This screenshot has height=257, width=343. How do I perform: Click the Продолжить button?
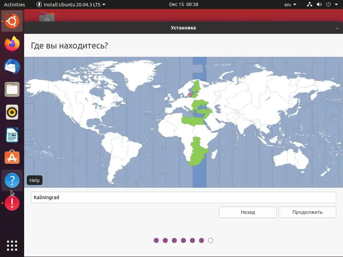pyautogui.click(x=307, y=212)
